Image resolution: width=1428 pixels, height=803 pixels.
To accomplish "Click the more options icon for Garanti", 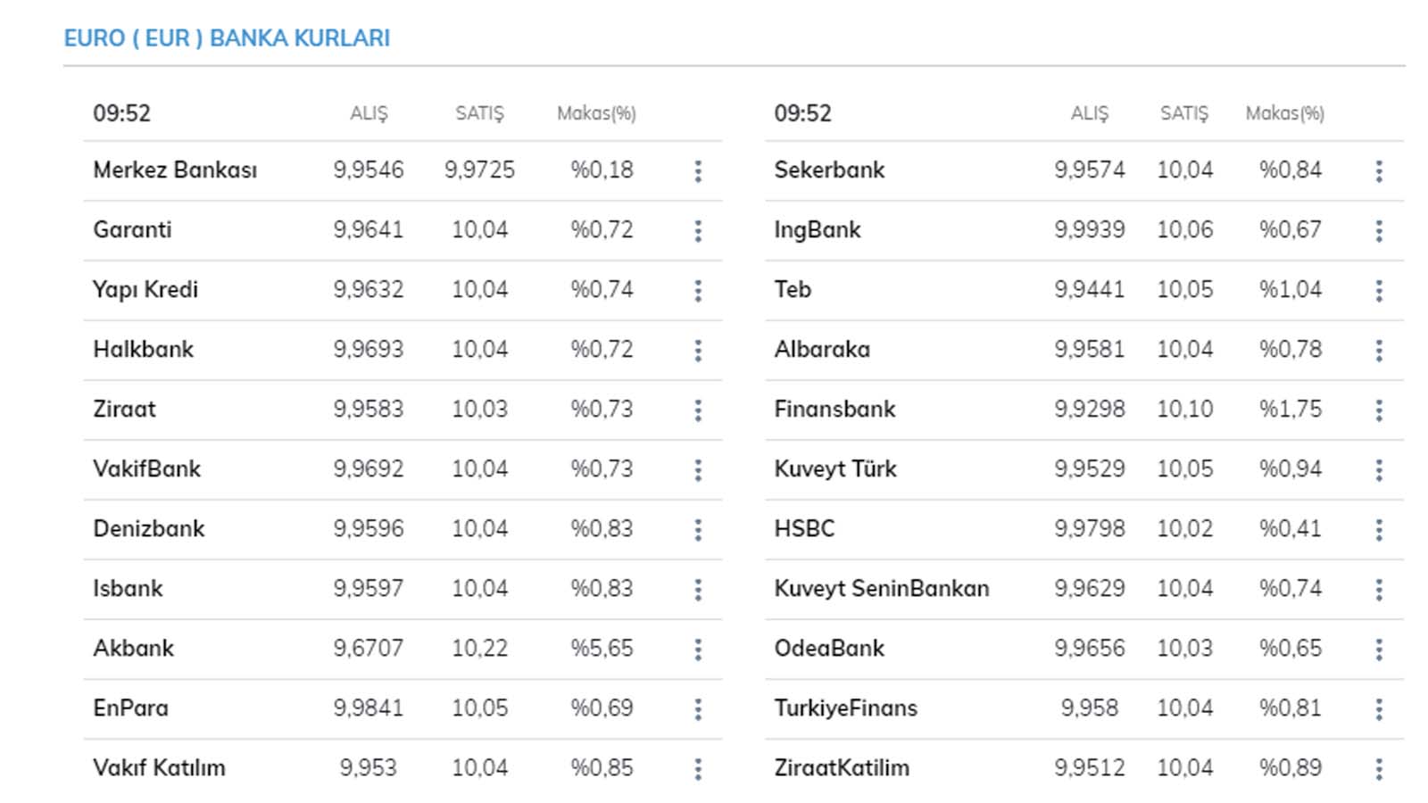I will (698, 231).
